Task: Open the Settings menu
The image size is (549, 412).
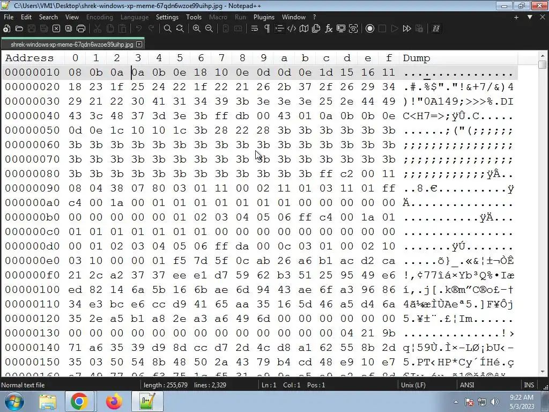Action: click(x=167, y=17)
